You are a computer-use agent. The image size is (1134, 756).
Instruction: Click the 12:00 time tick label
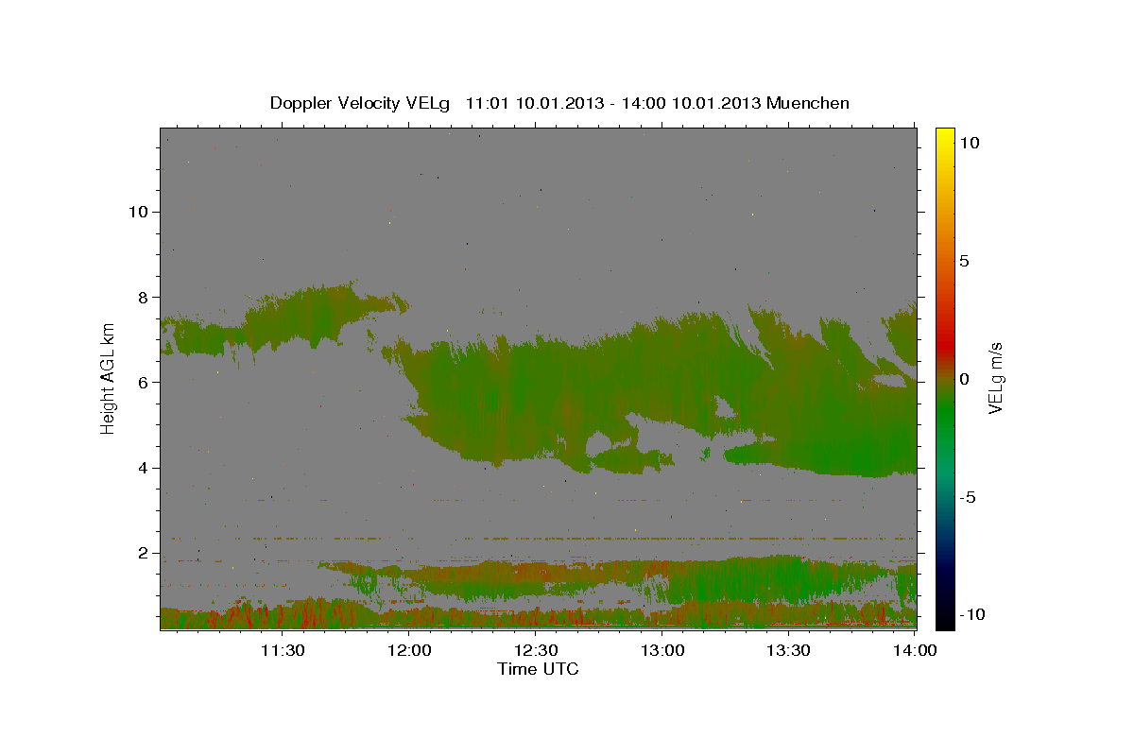pos(411,650)
